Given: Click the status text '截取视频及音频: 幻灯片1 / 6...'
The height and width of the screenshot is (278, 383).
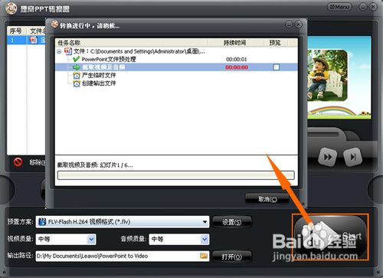Looking at the screenshot, I should click(x=95, y=165).
